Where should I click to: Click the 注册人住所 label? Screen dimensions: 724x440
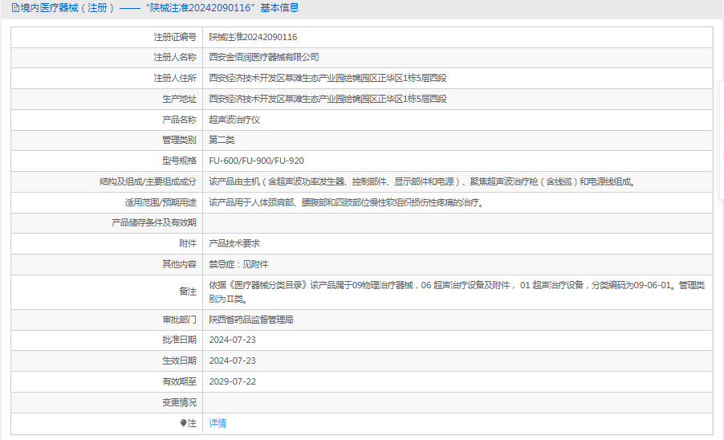point(175,78)
